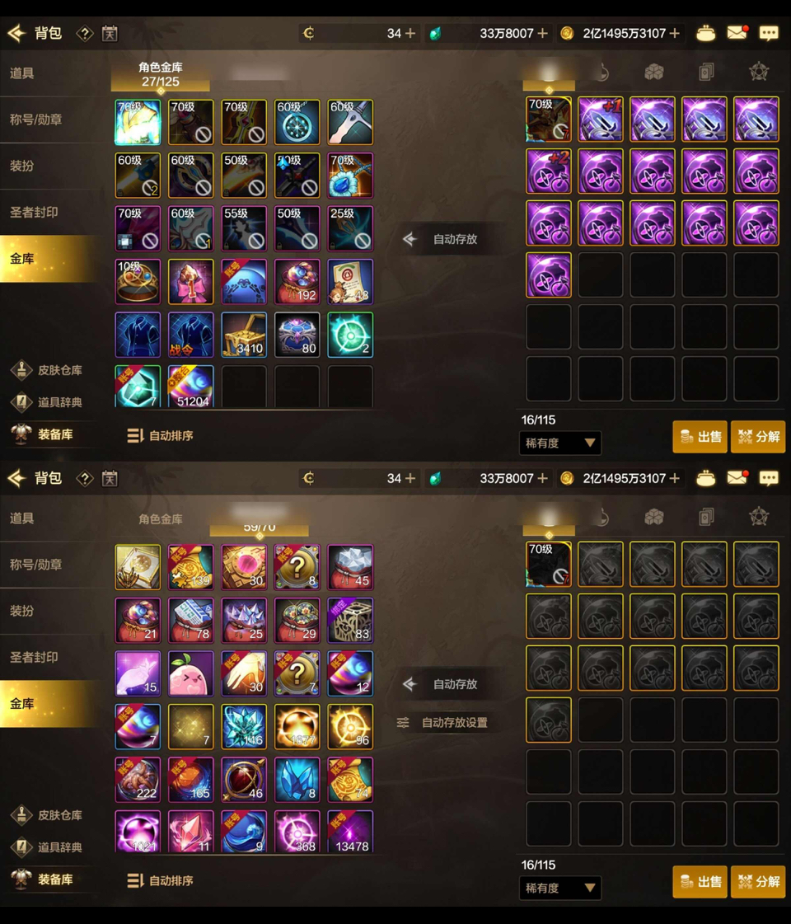Select the jewel bag with count 192

(x=297, y=282)
